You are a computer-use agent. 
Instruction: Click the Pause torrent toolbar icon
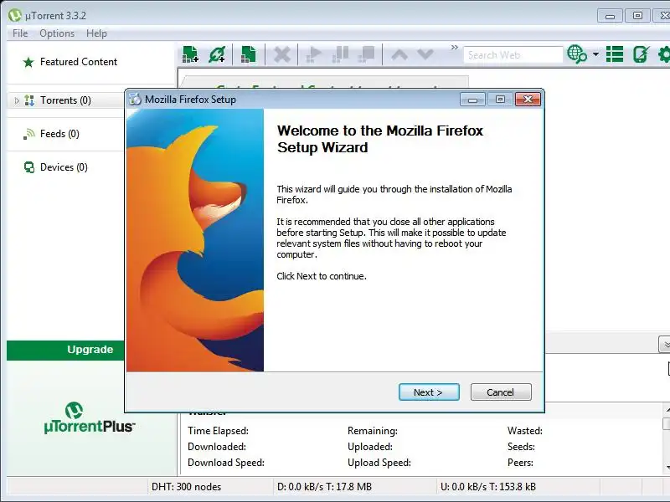(x=341, y=54)
